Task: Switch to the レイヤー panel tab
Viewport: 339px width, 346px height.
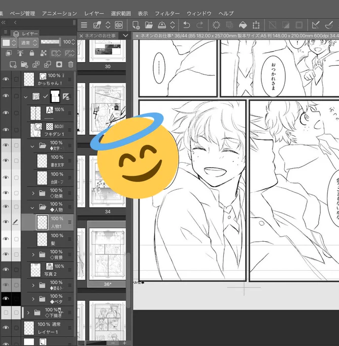Action: pos(25,34)
